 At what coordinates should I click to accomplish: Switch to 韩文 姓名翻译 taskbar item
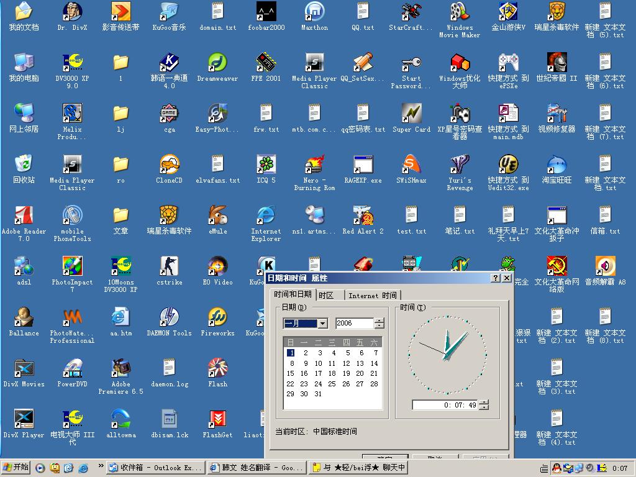pos(257,468)
